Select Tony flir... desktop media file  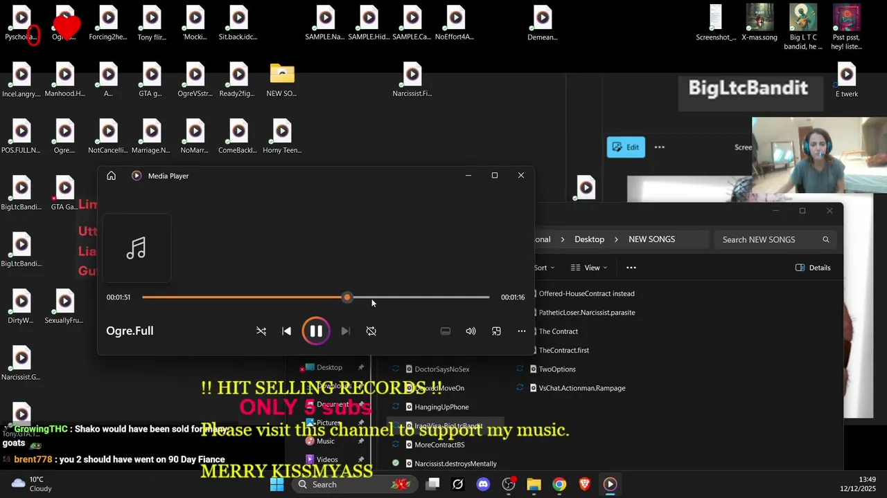[x=152, y=24]
